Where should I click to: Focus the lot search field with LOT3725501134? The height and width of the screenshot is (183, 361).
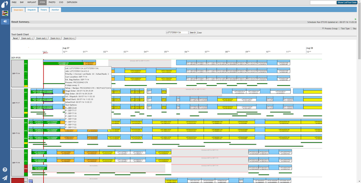[x=177, y=33]
